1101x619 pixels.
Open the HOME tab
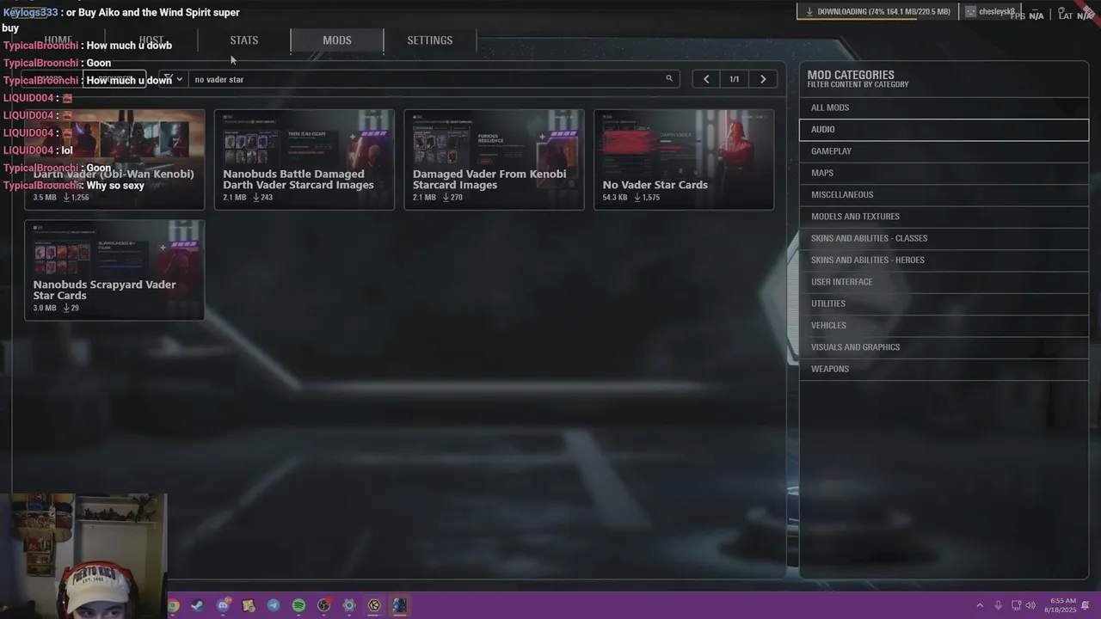pyautogui.click(x=58, y=40)
